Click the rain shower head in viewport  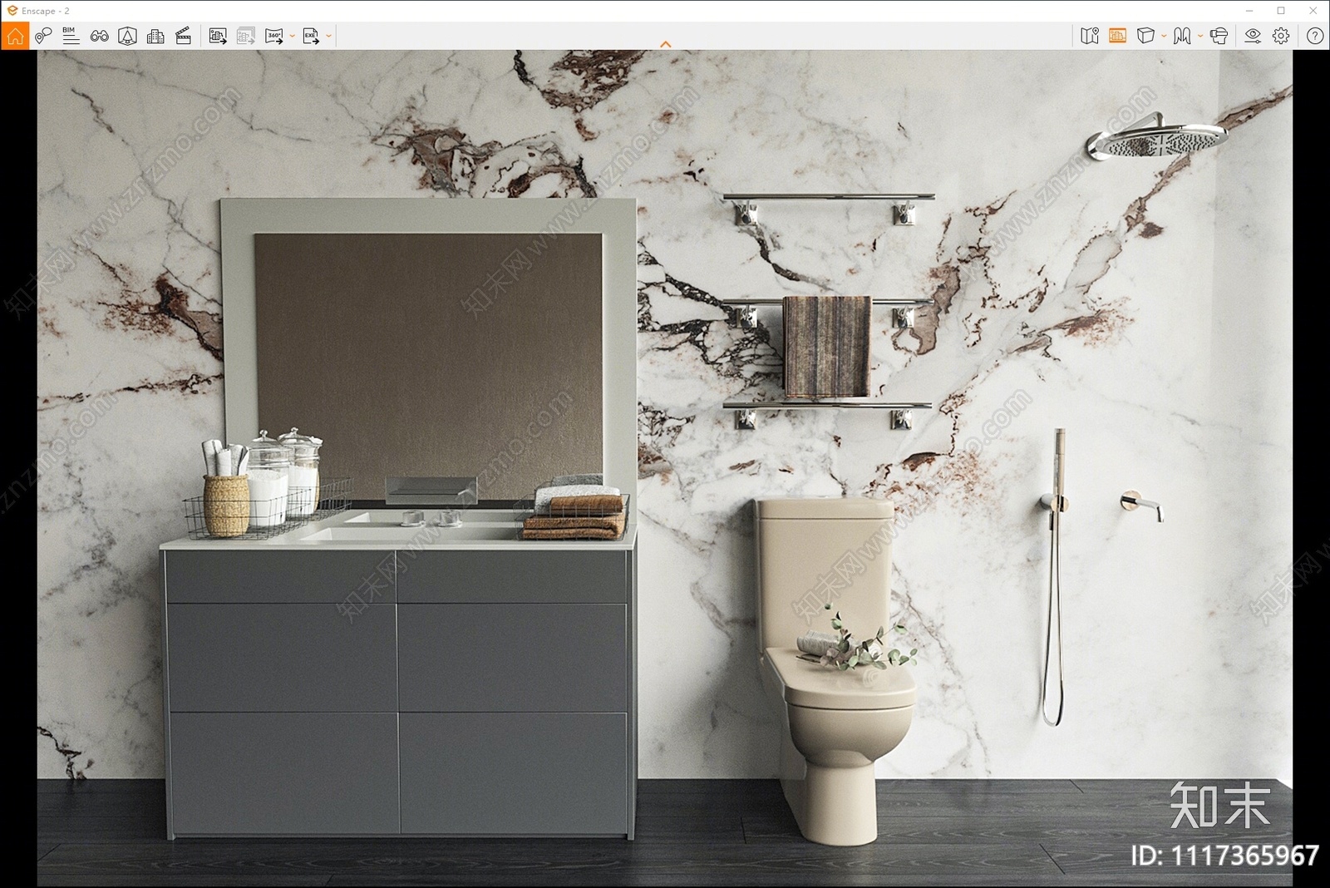click(1158, 139)
